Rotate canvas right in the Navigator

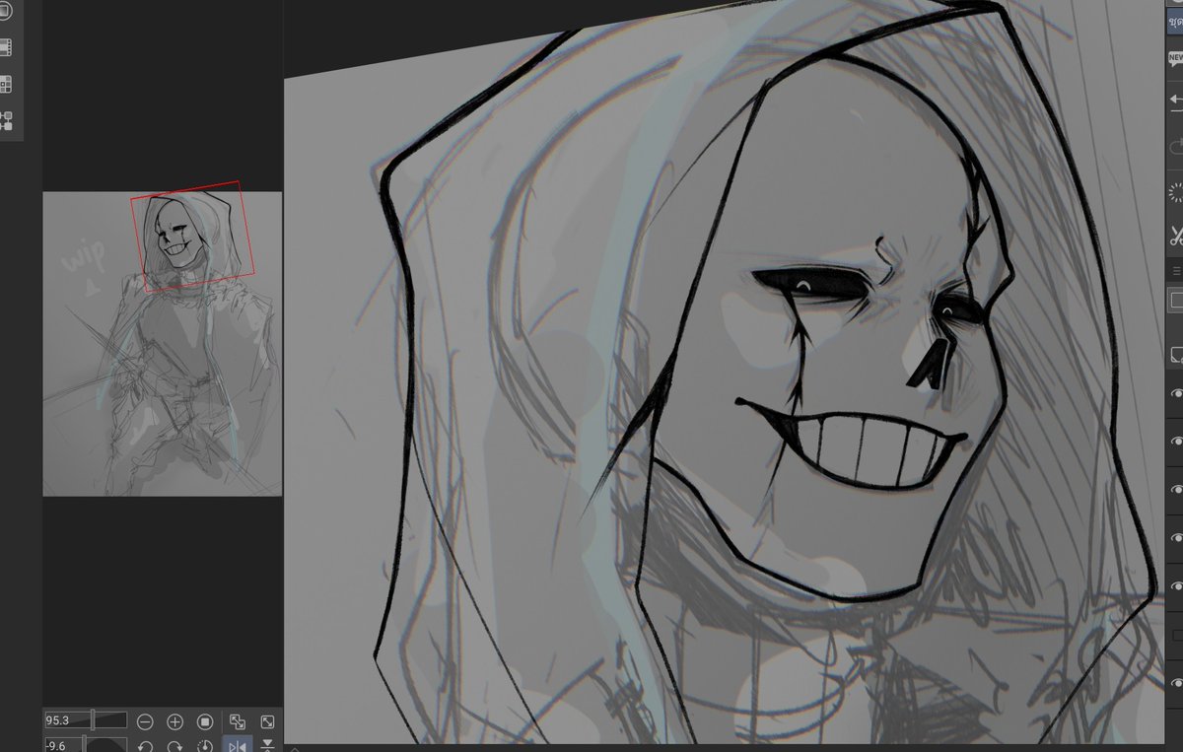[174, 746]
